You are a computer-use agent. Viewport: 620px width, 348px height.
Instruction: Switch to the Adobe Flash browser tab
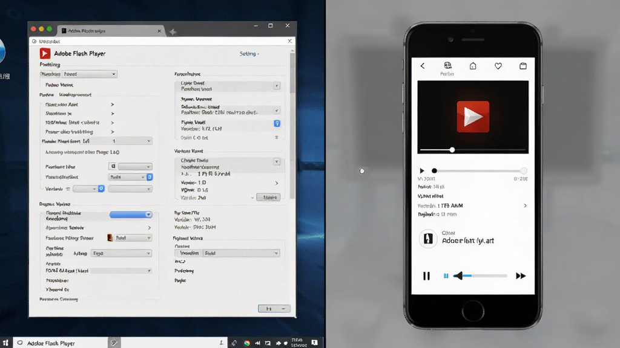111,31
